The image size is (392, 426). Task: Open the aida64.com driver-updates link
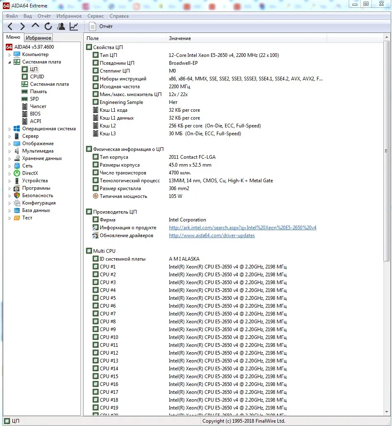pos(212,235)
